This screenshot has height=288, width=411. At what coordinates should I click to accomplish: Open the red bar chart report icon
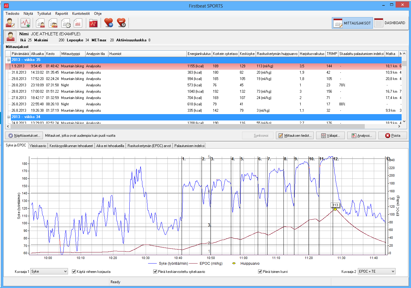78,23
